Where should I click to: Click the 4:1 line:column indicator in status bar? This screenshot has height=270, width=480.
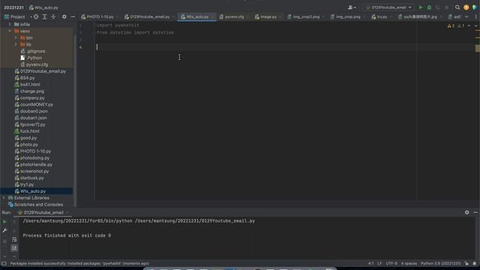(x=370, y=263)
